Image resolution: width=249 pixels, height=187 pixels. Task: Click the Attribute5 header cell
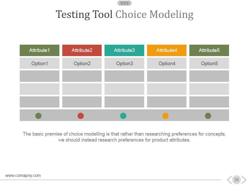pos(209,50)
